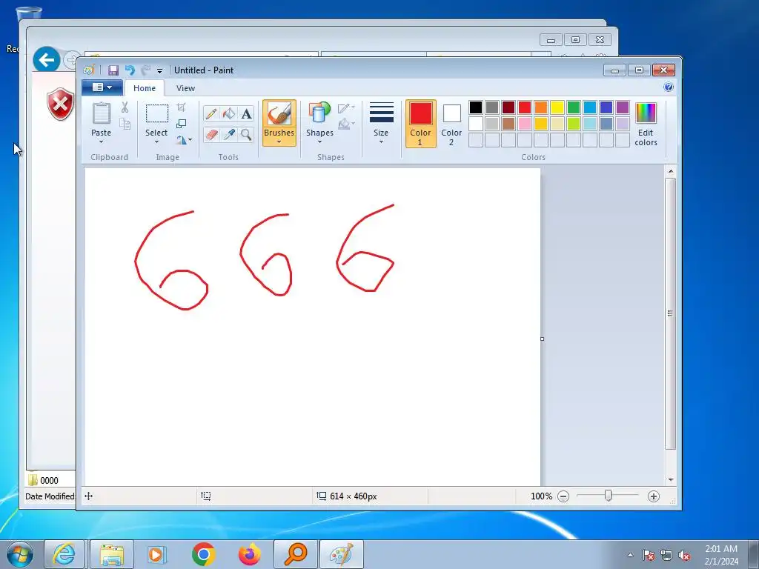
Task: Pick purple color swatch in top row
Action: coord(623,107)
